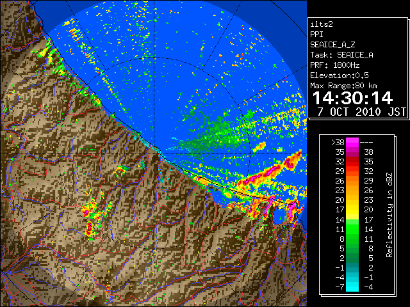Click the '>38' legend value

(338, 142)
